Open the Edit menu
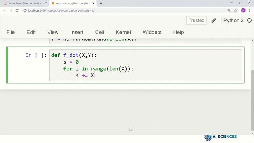The height and width of the screenshot is (143, 254). [x=31, y=32]
